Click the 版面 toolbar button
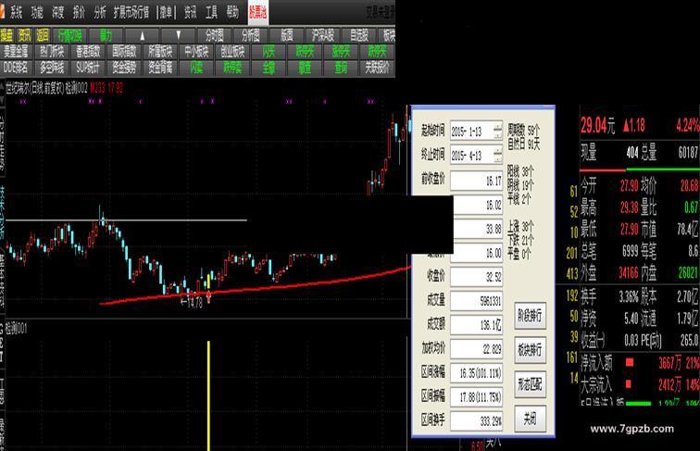Image resolution: width=700 pixels, height=451 pixels. point(287,35)
